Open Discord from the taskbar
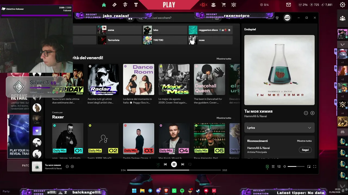This screenshot has width=348, height=195. (158, 191)
